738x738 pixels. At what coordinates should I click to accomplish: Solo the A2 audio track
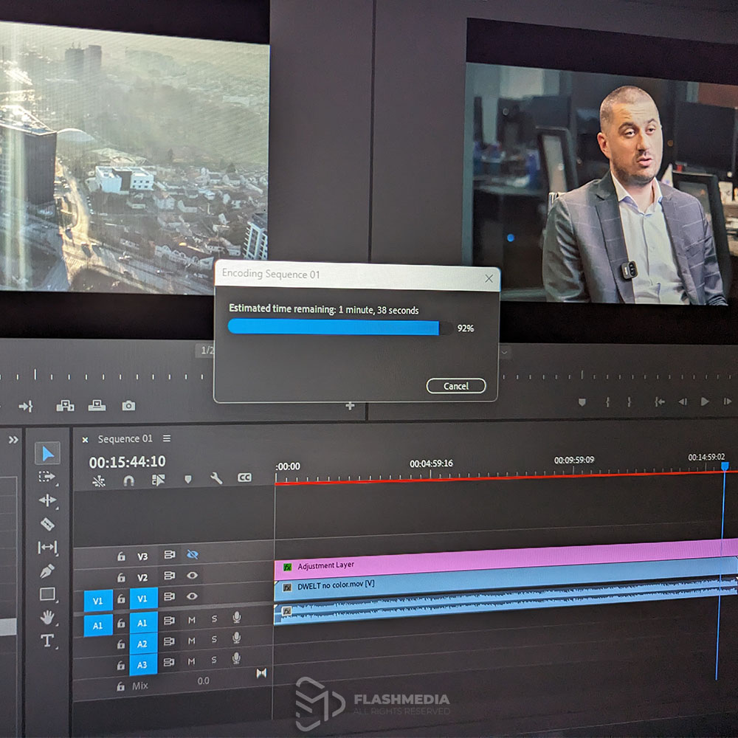click(x=214, y=639)
